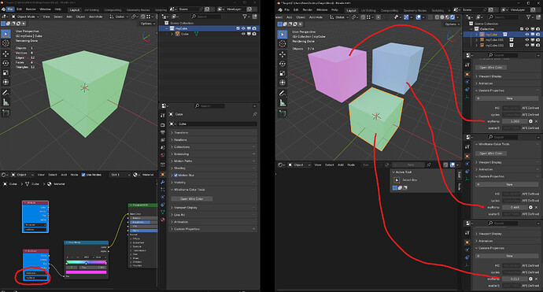
Task: Click the myRamp attribute name field in node
Action: (35, 278)
